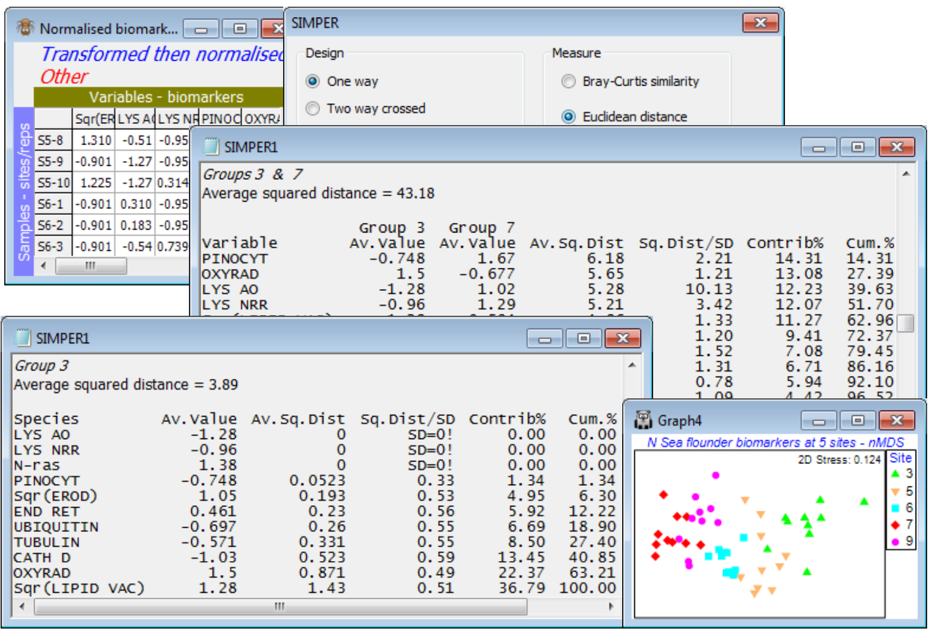The width and height of the screenshot is (932, 634).
Task: Select the S5-10 sample row header
Action: click(x=53, y=182)
